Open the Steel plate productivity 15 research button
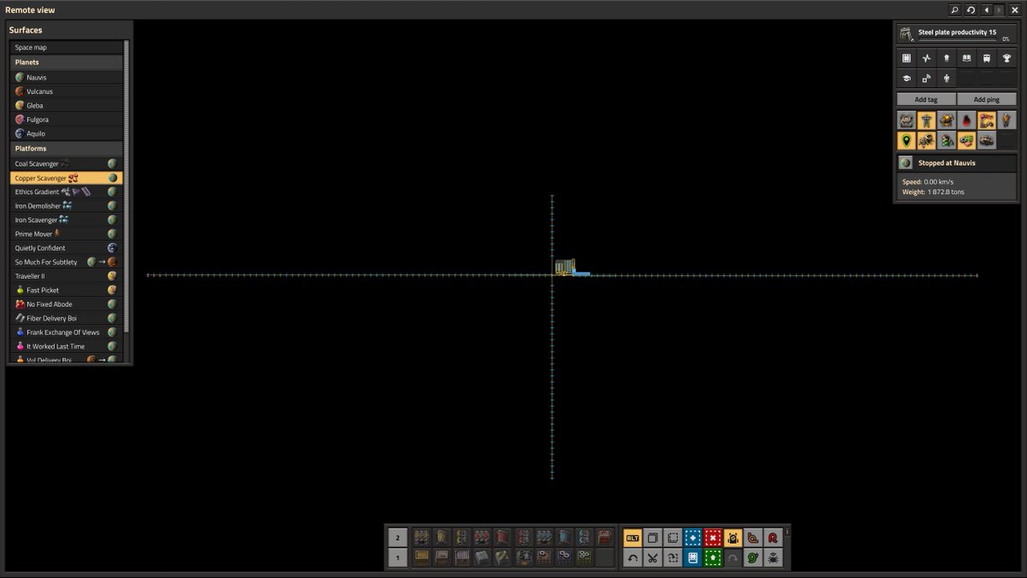Screen dimensions: 1027x578 pos(957,34)
